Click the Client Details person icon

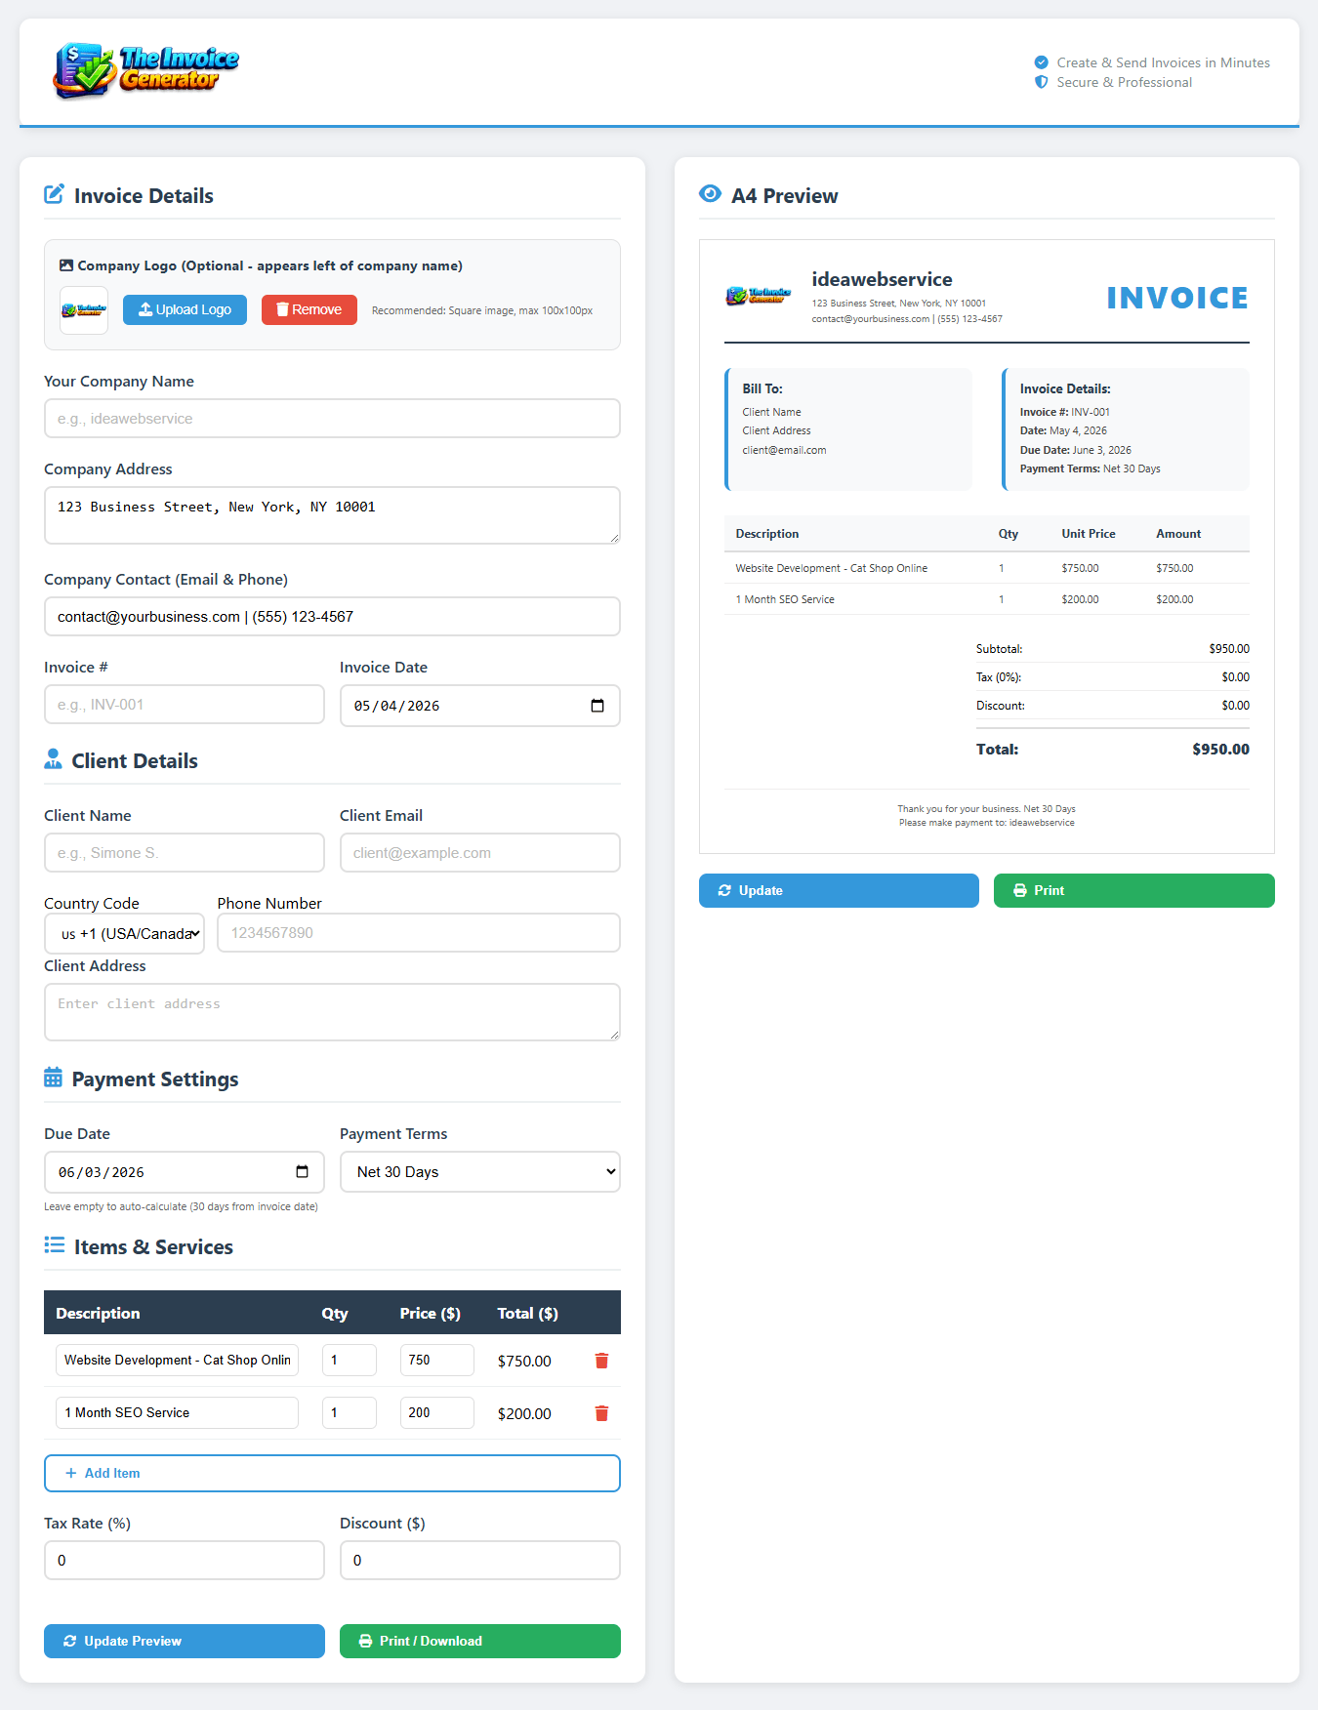click(x=53, y=759)
